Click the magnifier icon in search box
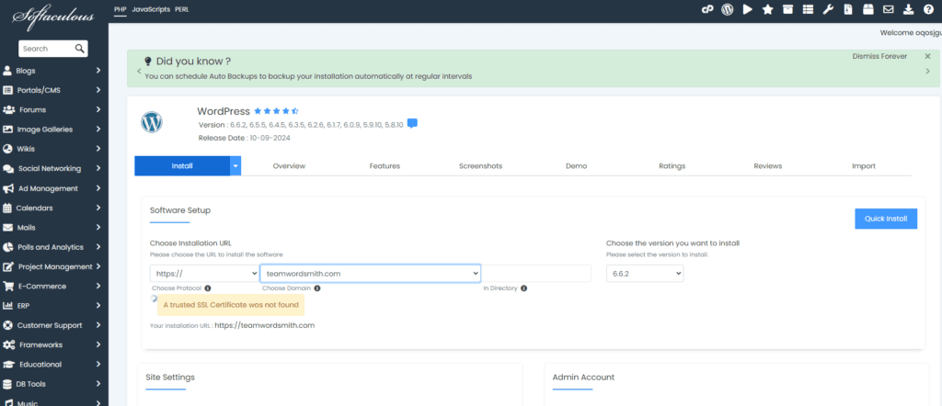Screen dimensions: 942x406 [79, 49]
